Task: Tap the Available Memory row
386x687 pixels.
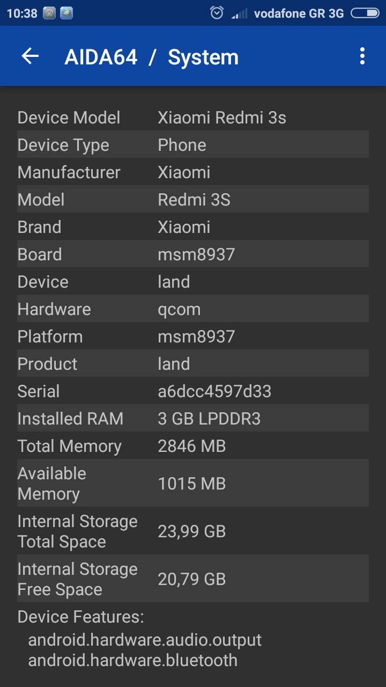Action: click(193, 484)
